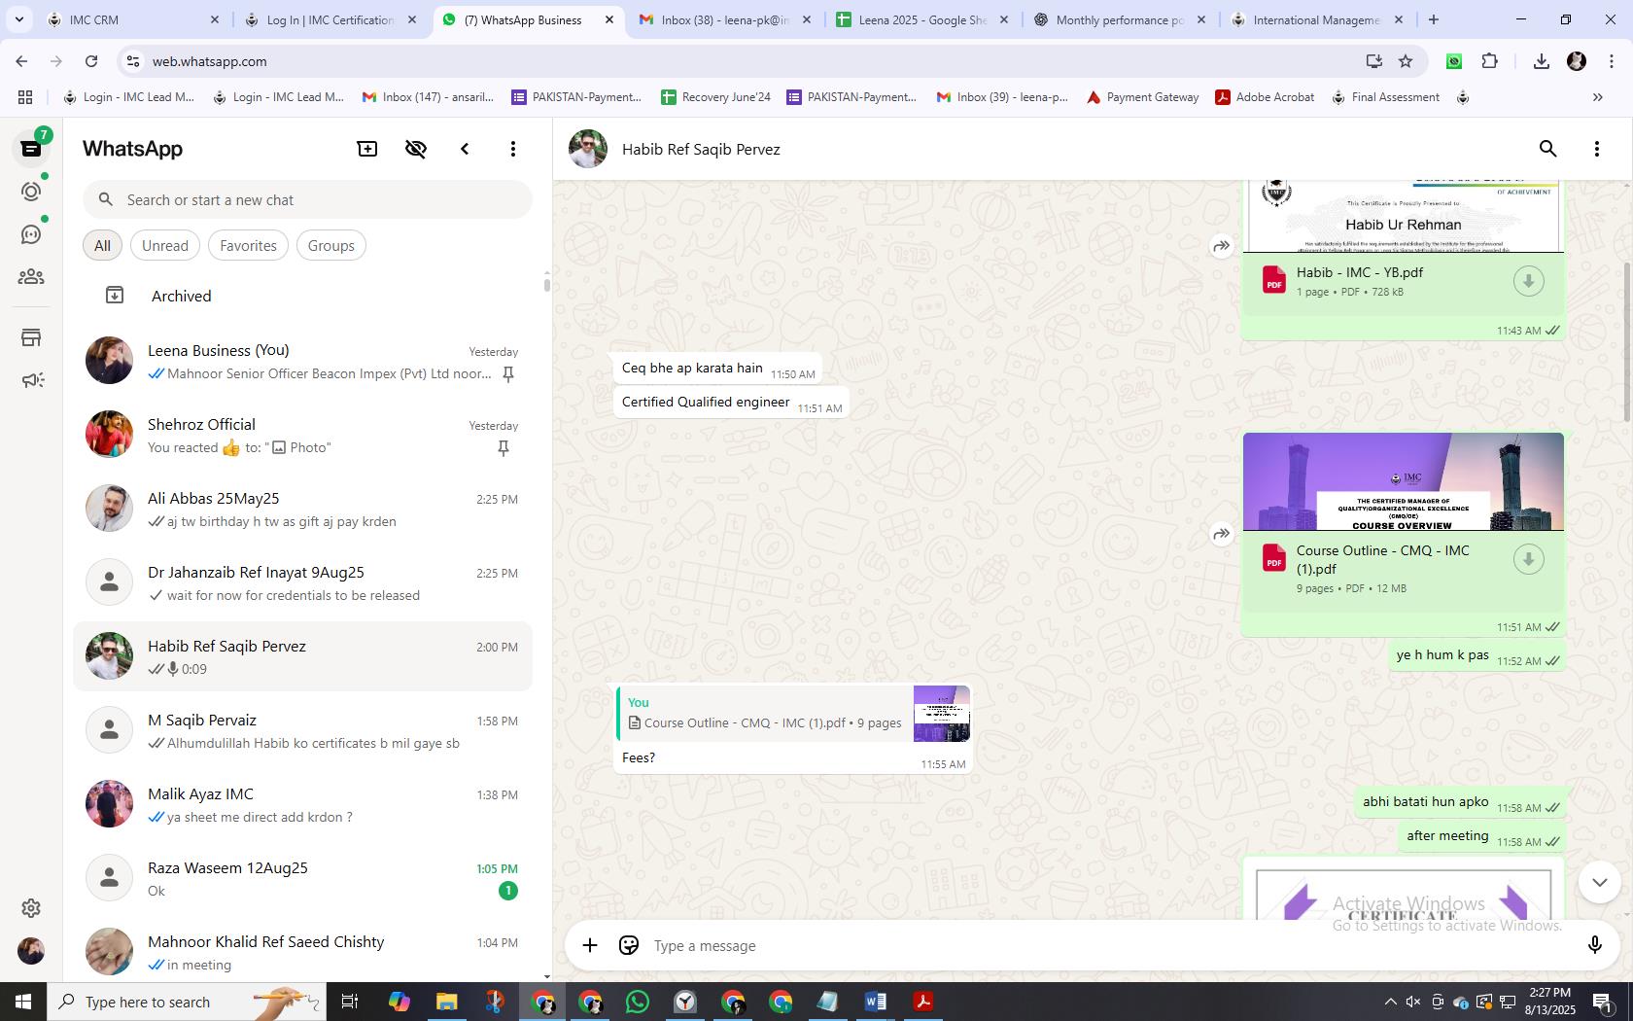
Task: Jump to latest messages with down-arrow button
Action: 1599,882
